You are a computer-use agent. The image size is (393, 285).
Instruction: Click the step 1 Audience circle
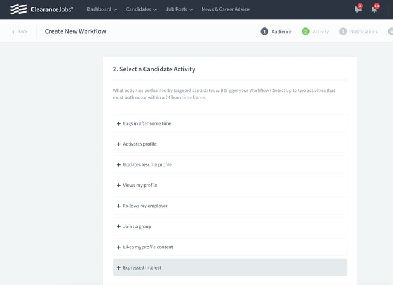264,31
